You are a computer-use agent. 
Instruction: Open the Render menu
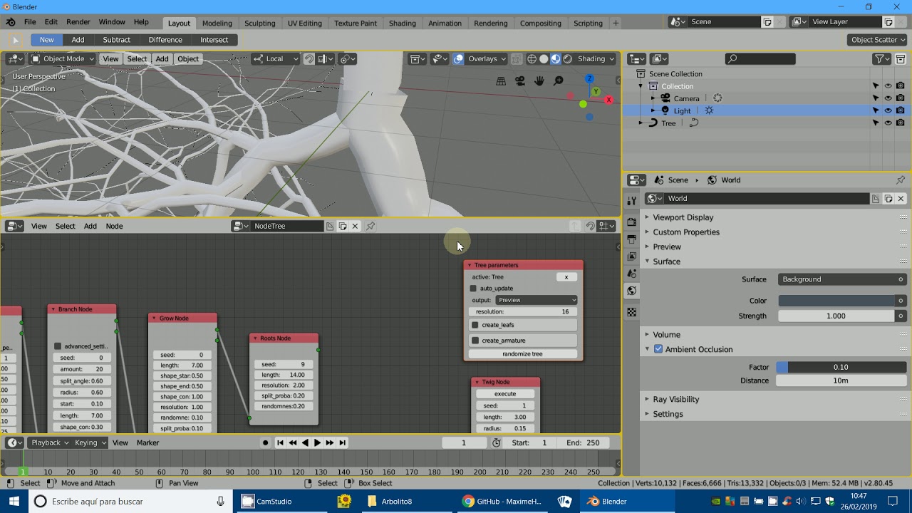point(78,23)
